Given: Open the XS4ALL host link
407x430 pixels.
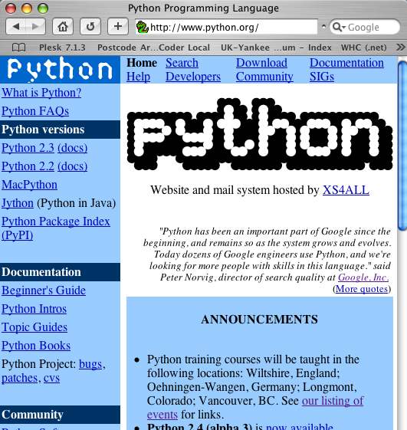Looking at the screenshot, I should [346, 190].
